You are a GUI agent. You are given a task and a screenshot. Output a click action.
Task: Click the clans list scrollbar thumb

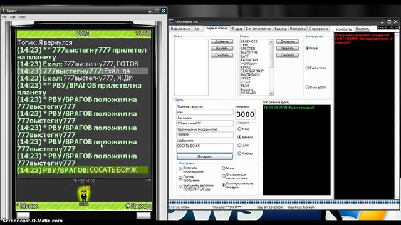point(271,56)
